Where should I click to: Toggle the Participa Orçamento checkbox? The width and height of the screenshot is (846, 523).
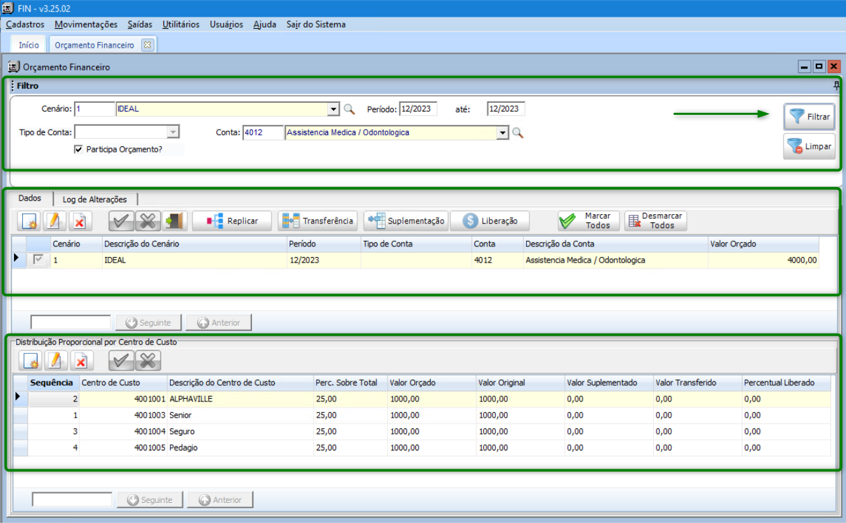pos(79,150)
